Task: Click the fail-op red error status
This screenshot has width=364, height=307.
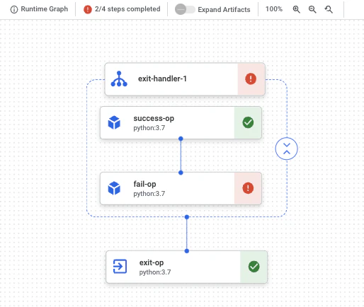Action: pos(248,188)
